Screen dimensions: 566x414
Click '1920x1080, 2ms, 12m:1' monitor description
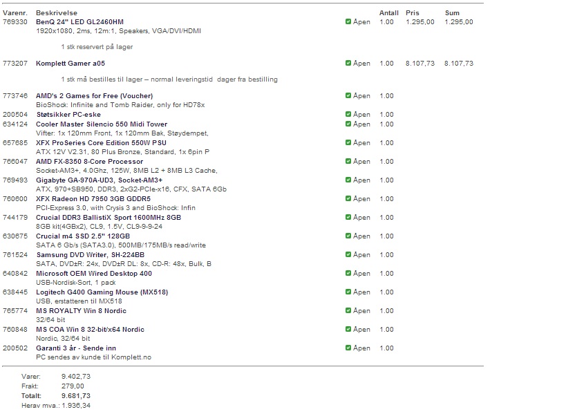point(118,30)
